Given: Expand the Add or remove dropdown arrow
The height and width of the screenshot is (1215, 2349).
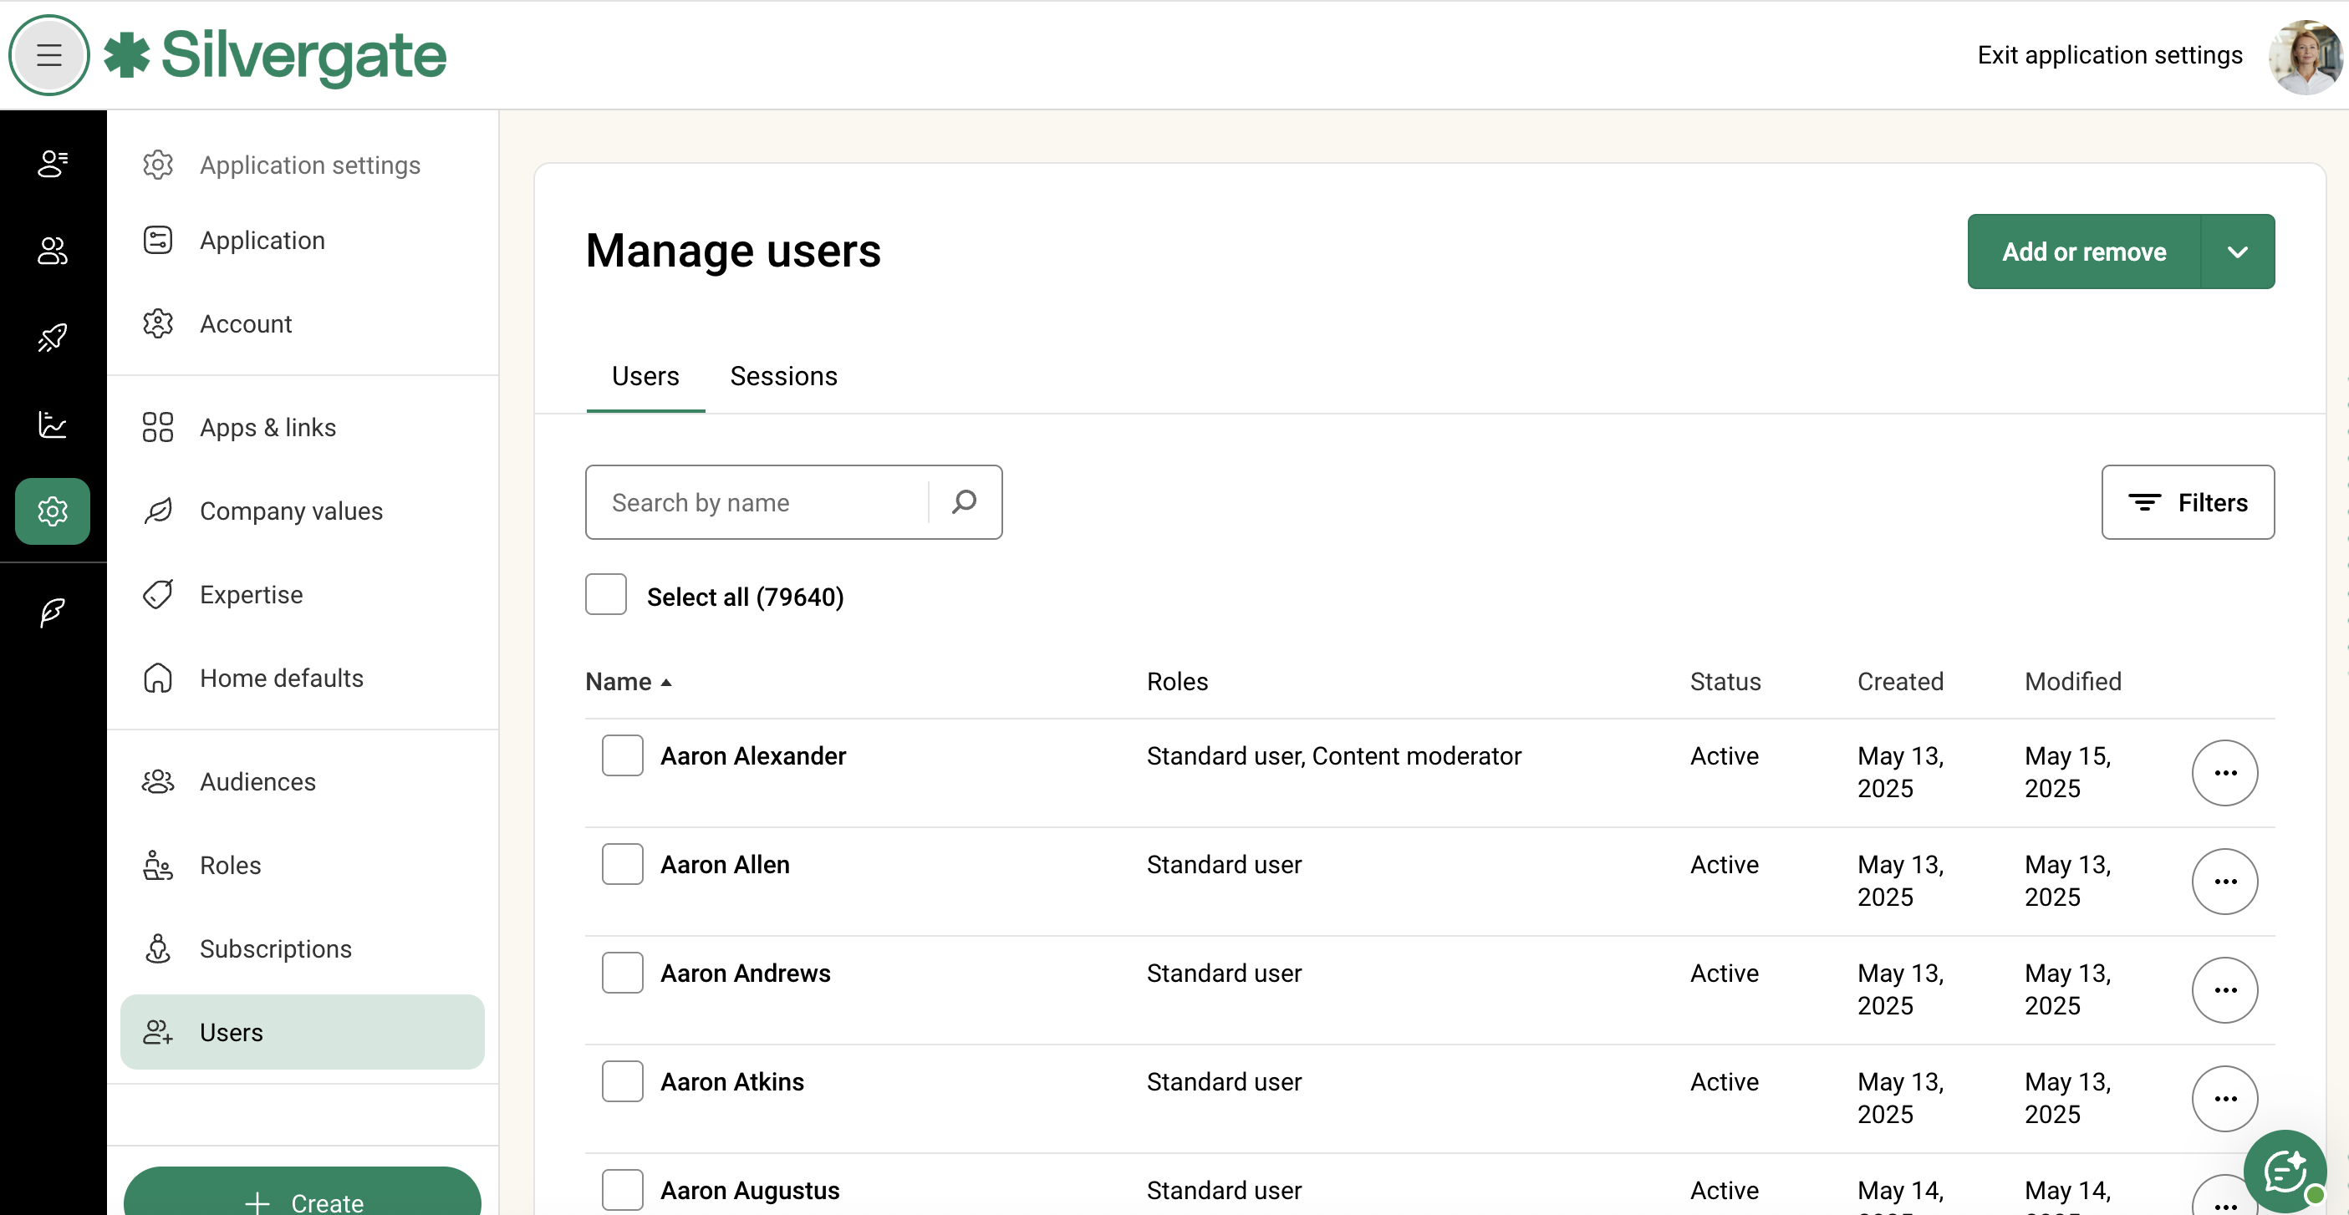Looking at the screenshot, I should click(x=2237, y=252).
